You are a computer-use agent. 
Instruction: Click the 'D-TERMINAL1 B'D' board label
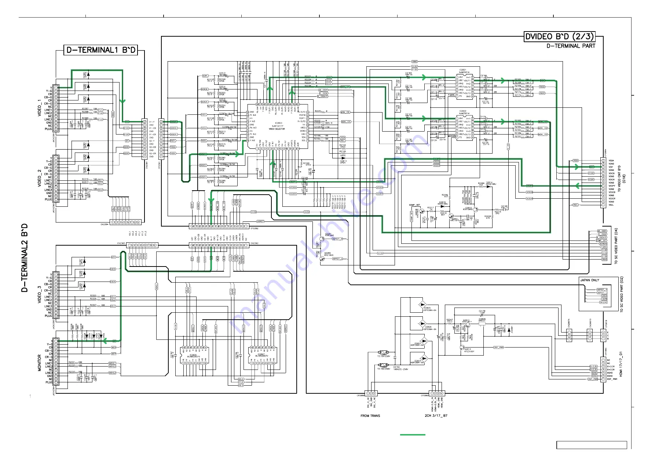click(101, 50)
